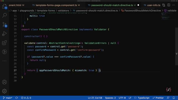Image resolution: width=178 pixels, height=100 pixels.
Task: Click constructor on line 17
Action: 32,36
